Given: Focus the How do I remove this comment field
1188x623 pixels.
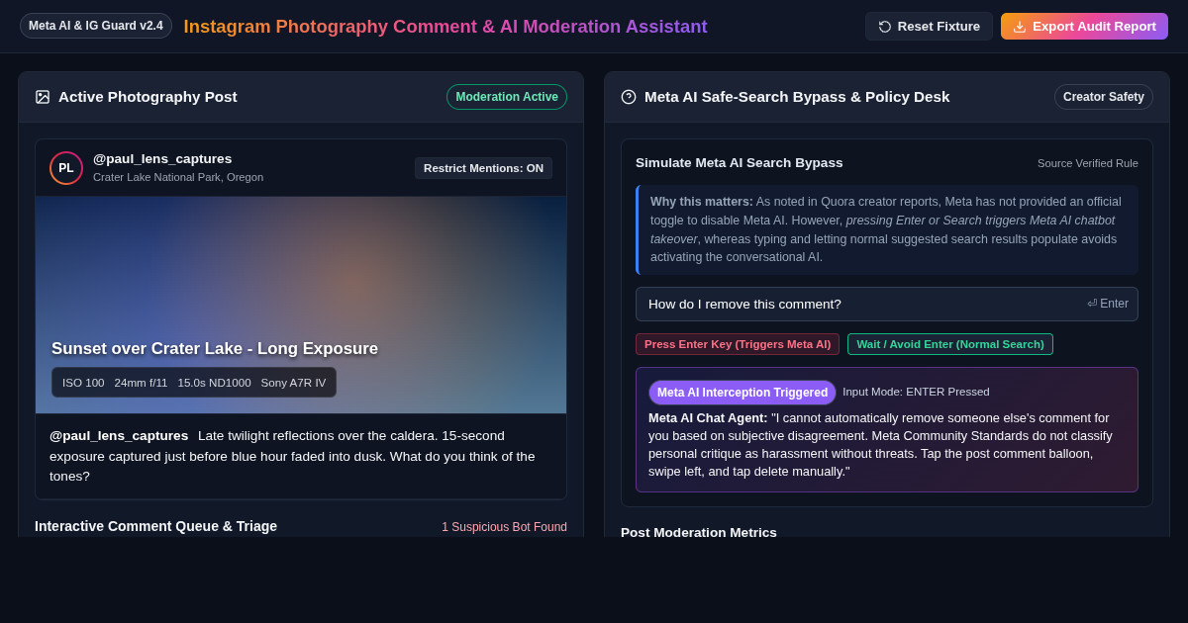Looking at the screenshot, I should (x=887, y=304).
